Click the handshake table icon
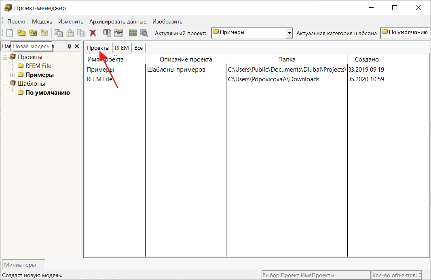The image size is (431, 280). click(118, 33)
